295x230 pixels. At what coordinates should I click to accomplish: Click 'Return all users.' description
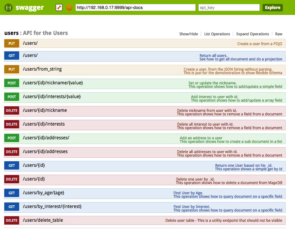(213, 55)
